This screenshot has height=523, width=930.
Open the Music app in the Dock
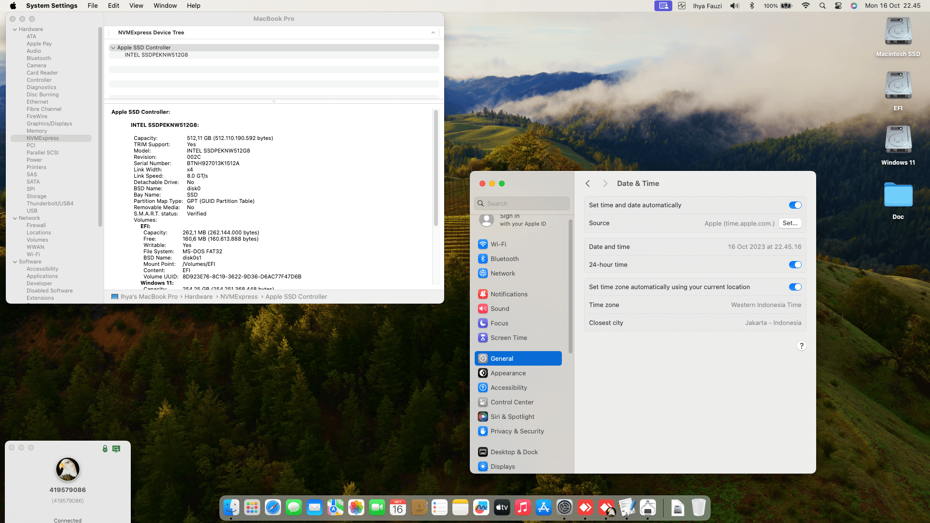click(523, 508)
